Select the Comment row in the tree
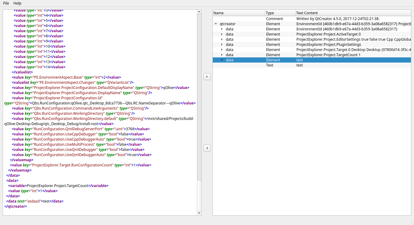 pyautogui.click(x=312, y=19)
